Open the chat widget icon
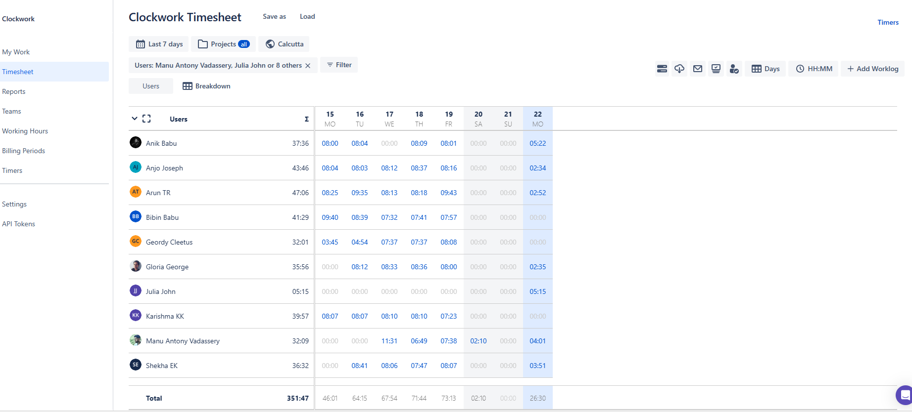 [x=905, y=395]
